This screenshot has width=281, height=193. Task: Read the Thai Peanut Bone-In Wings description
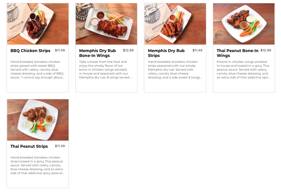click(244, 70)
